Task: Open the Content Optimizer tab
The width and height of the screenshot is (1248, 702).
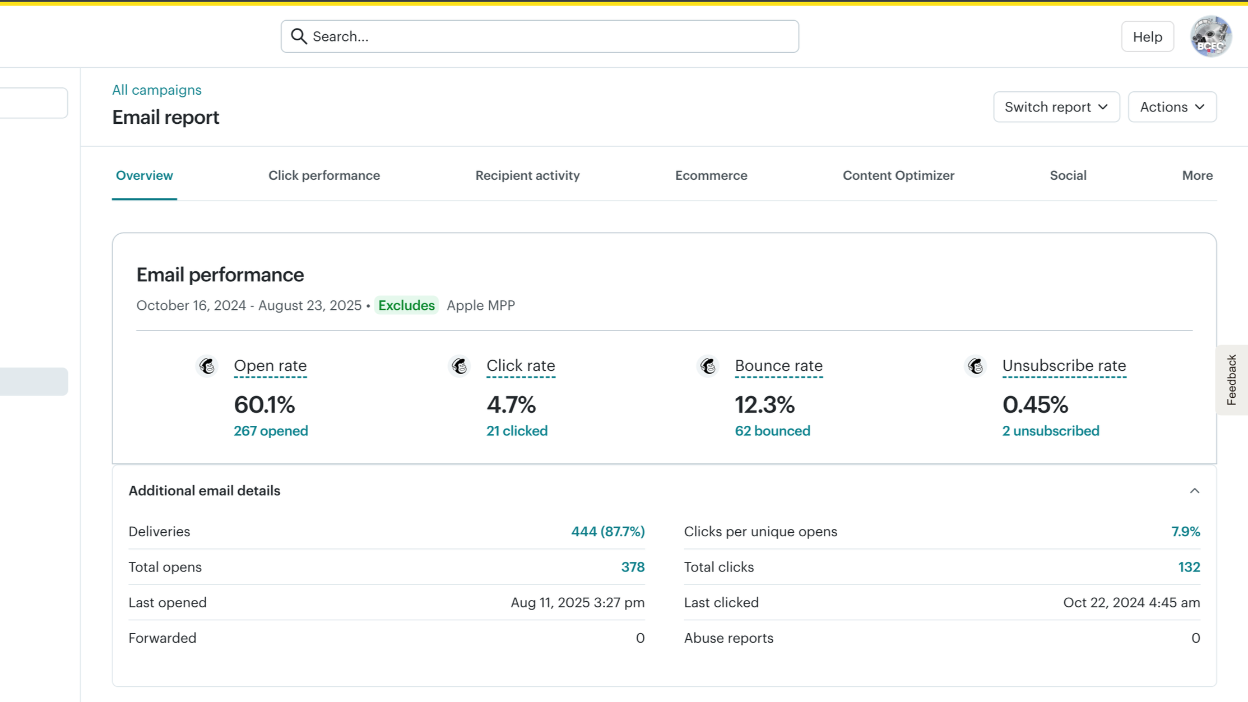Action: (898, 175)
